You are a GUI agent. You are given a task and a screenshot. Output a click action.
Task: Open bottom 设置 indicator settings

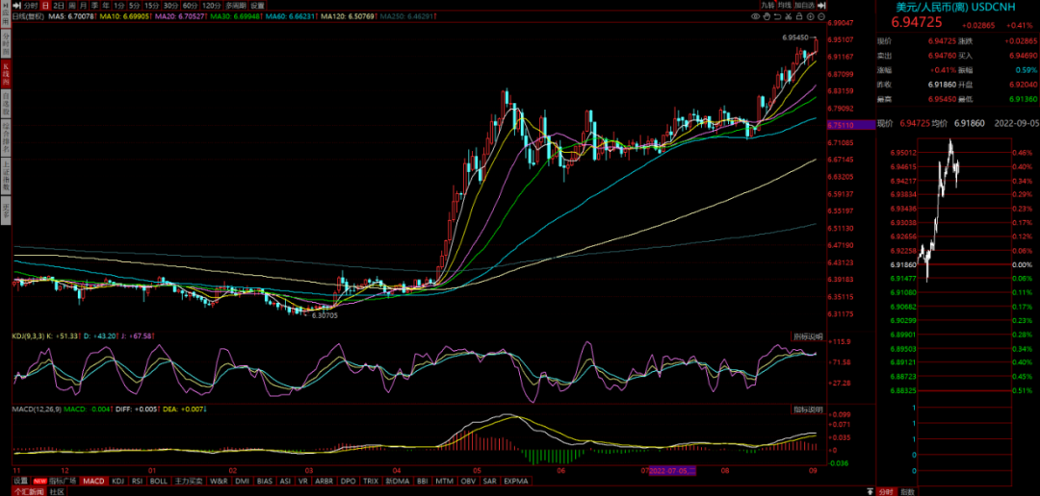[x=21, y=481]
